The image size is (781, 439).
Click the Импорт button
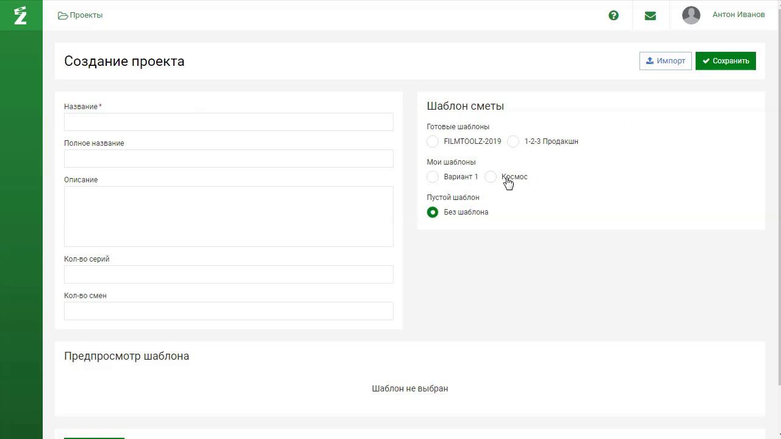[x=665, y=61]
